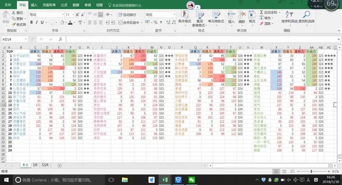Click Wrap Text button
This screenshot has height=185, width=342.
pos(127,15)
